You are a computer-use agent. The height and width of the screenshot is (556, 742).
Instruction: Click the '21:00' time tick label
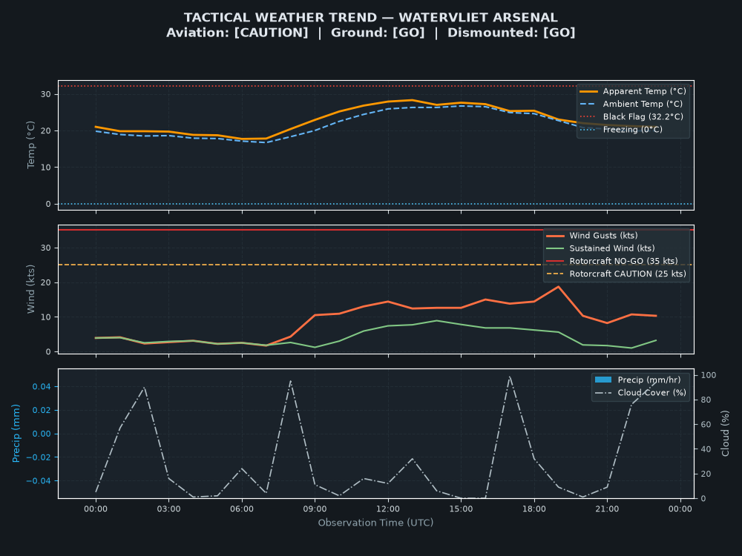coord(607,509)
